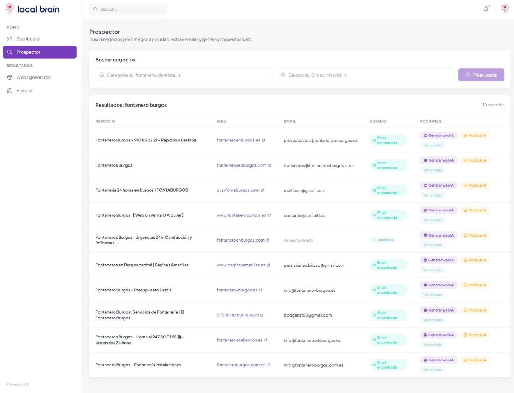This screenshot has height=393, width=514.
Task: Click the local brain logo
Action: coord(32,9)
